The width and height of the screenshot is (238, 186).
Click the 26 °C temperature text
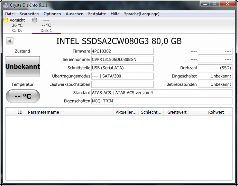click(x=17, y=25)
